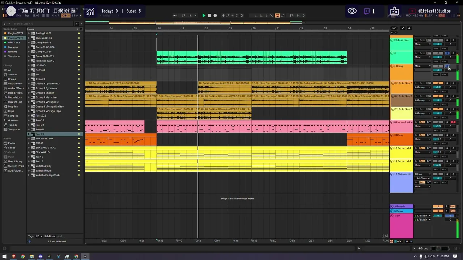This screenshot has width=463, height=260.
Task: Select Midi VST2 collection
Action: [x=13, y=43]
